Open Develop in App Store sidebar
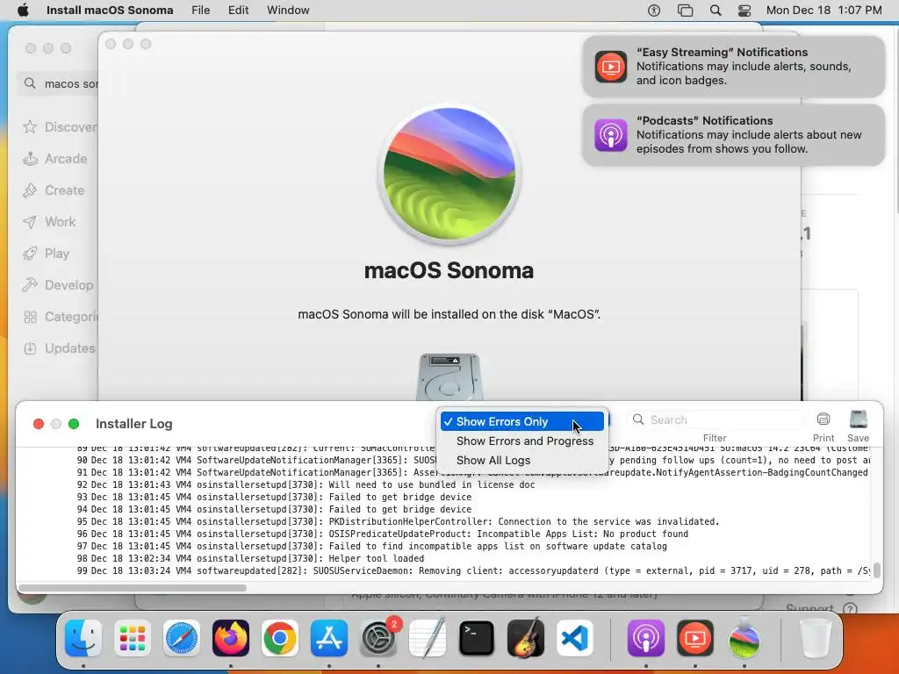Screen dimensions: 899x674 57,285
